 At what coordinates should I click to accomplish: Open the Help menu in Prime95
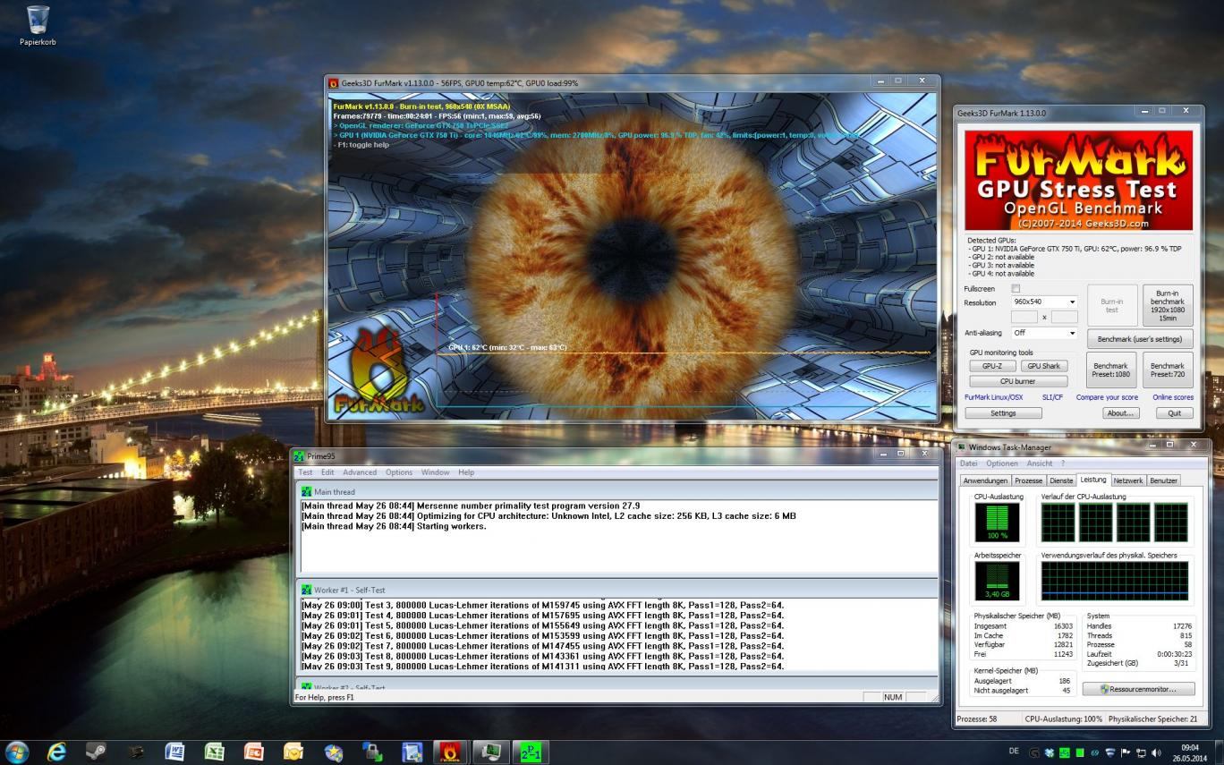466,472
